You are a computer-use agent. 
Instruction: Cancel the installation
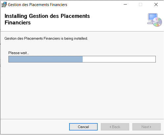[83, 127]
